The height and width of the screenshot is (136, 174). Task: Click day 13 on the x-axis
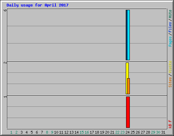(x=71, y=132)
